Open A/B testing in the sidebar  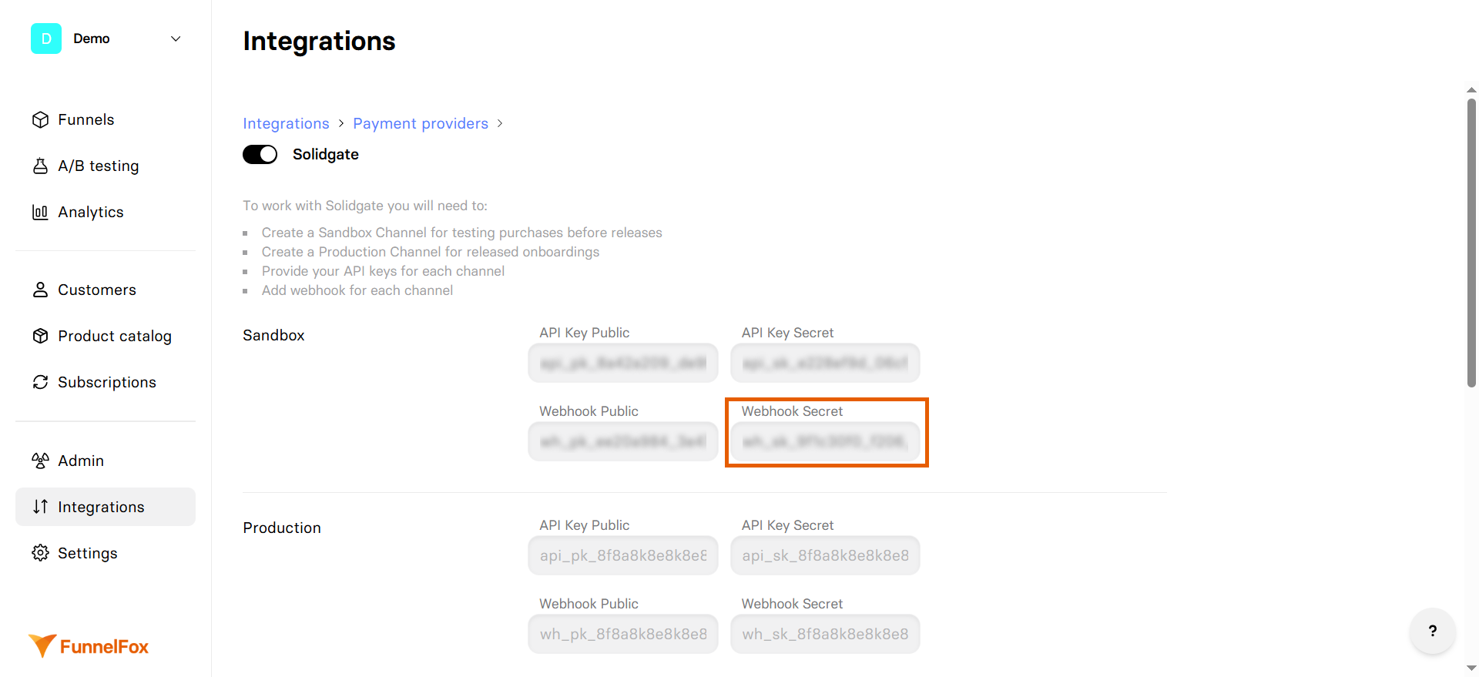[x=106, y=166]
